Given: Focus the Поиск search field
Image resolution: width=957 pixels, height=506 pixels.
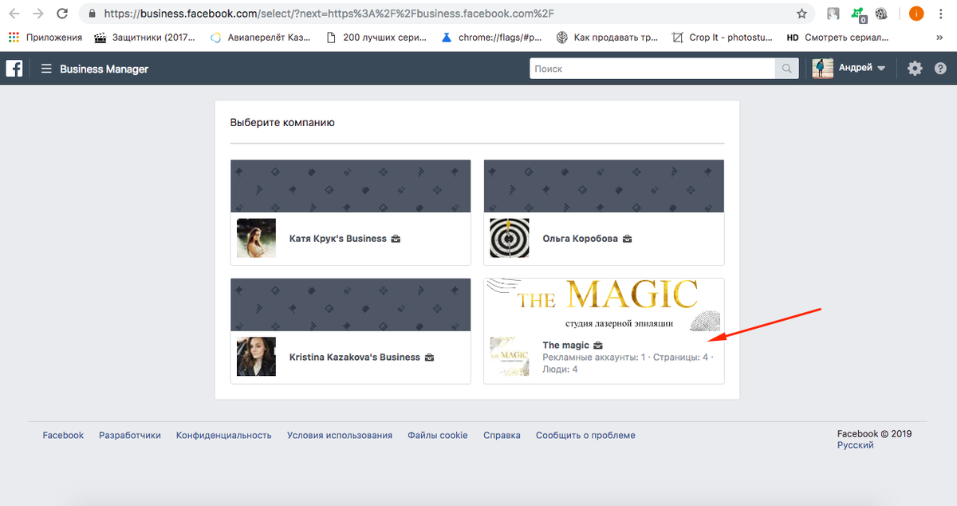Looking at the screenshot, I should click(653, 69).
